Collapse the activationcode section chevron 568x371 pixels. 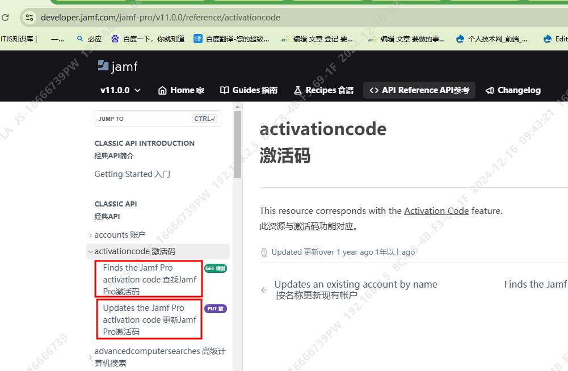click(91, 252)
